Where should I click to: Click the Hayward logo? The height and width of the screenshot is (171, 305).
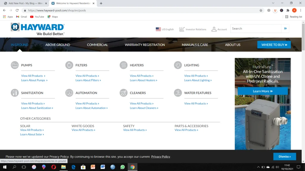38,29
